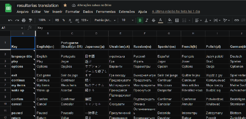Open the Dados menu
The image size is (246, 119).
coord(88,12)
